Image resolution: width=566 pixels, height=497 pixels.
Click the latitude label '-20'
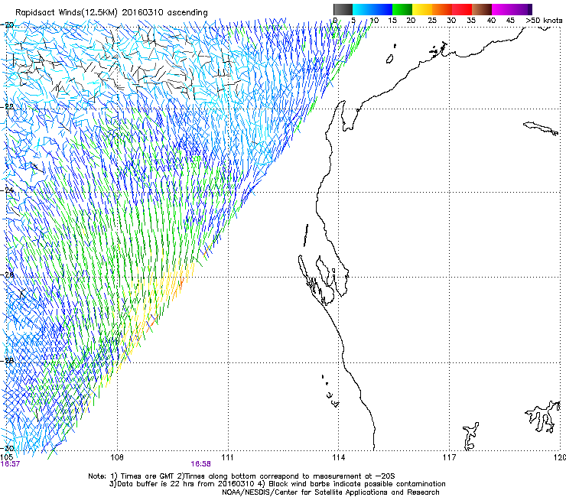8,25
